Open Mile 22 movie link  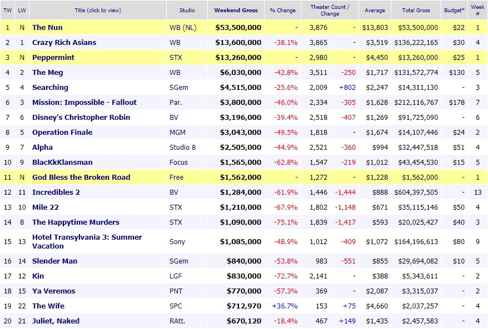[x=46, y=207]
